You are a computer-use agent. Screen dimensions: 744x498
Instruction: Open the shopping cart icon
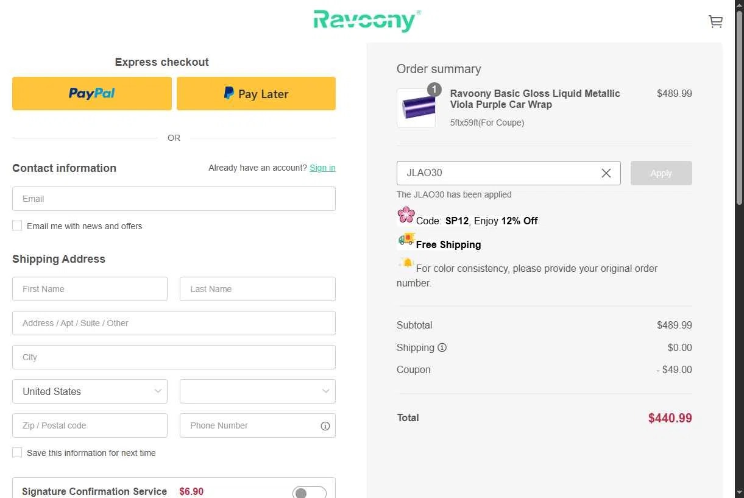(x=715, y=22)
